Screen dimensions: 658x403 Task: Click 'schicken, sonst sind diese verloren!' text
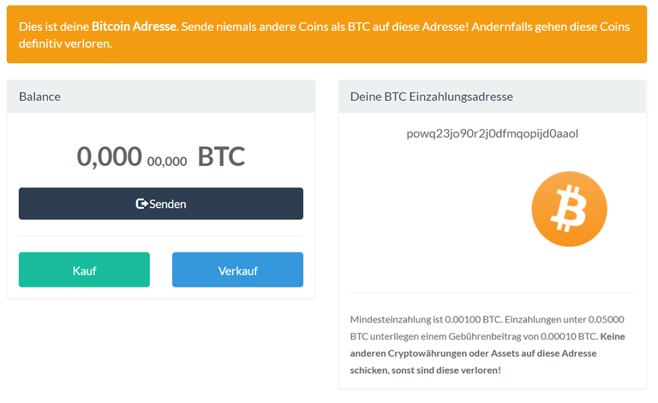coord(426,370)
